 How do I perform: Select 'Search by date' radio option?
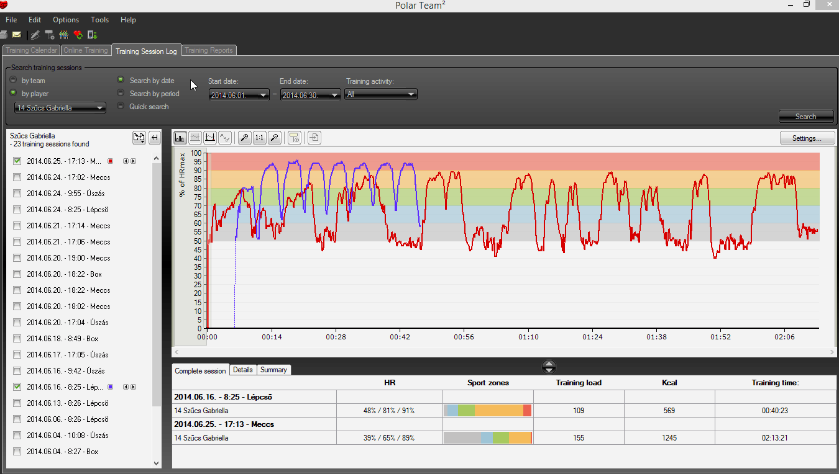(121, 80)
